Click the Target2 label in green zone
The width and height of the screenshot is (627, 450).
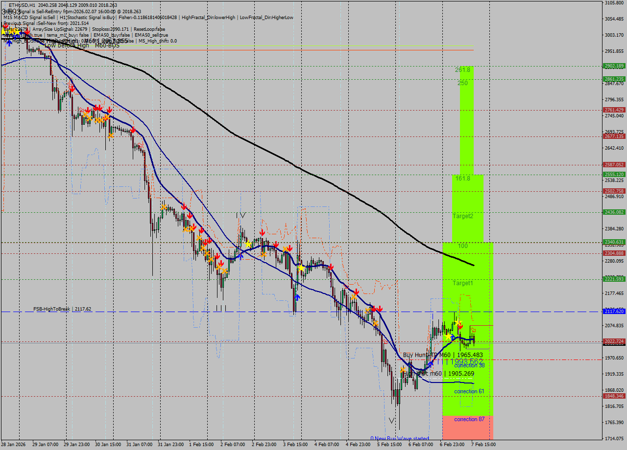pos(462,216)
